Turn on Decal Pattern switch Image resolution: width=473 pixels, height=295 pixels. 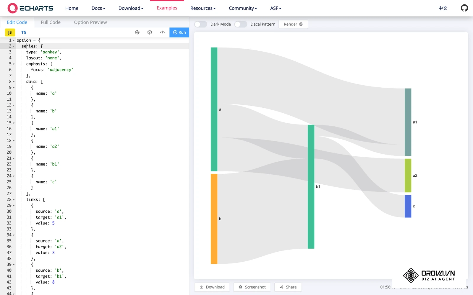[241, 24]
